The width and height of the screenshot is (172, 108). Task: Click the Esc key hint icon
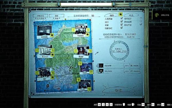(153, 105)
